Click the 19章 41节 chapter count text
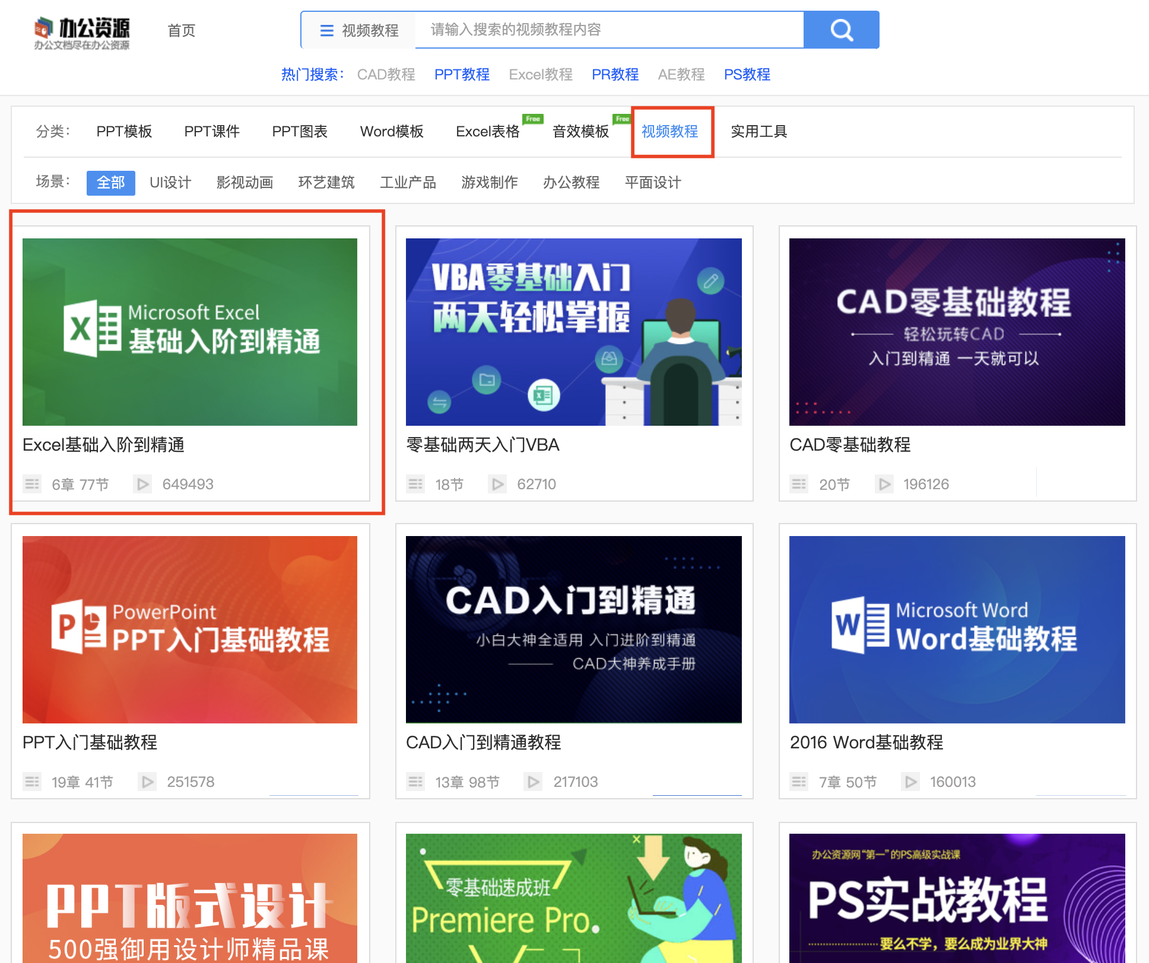The width and height of the screenshot is (1149, 963). [82, 782]
